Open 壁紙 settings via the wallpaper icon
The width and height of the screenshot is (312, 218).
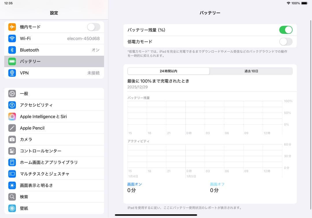pyautogui.click(x=12, y=208)
